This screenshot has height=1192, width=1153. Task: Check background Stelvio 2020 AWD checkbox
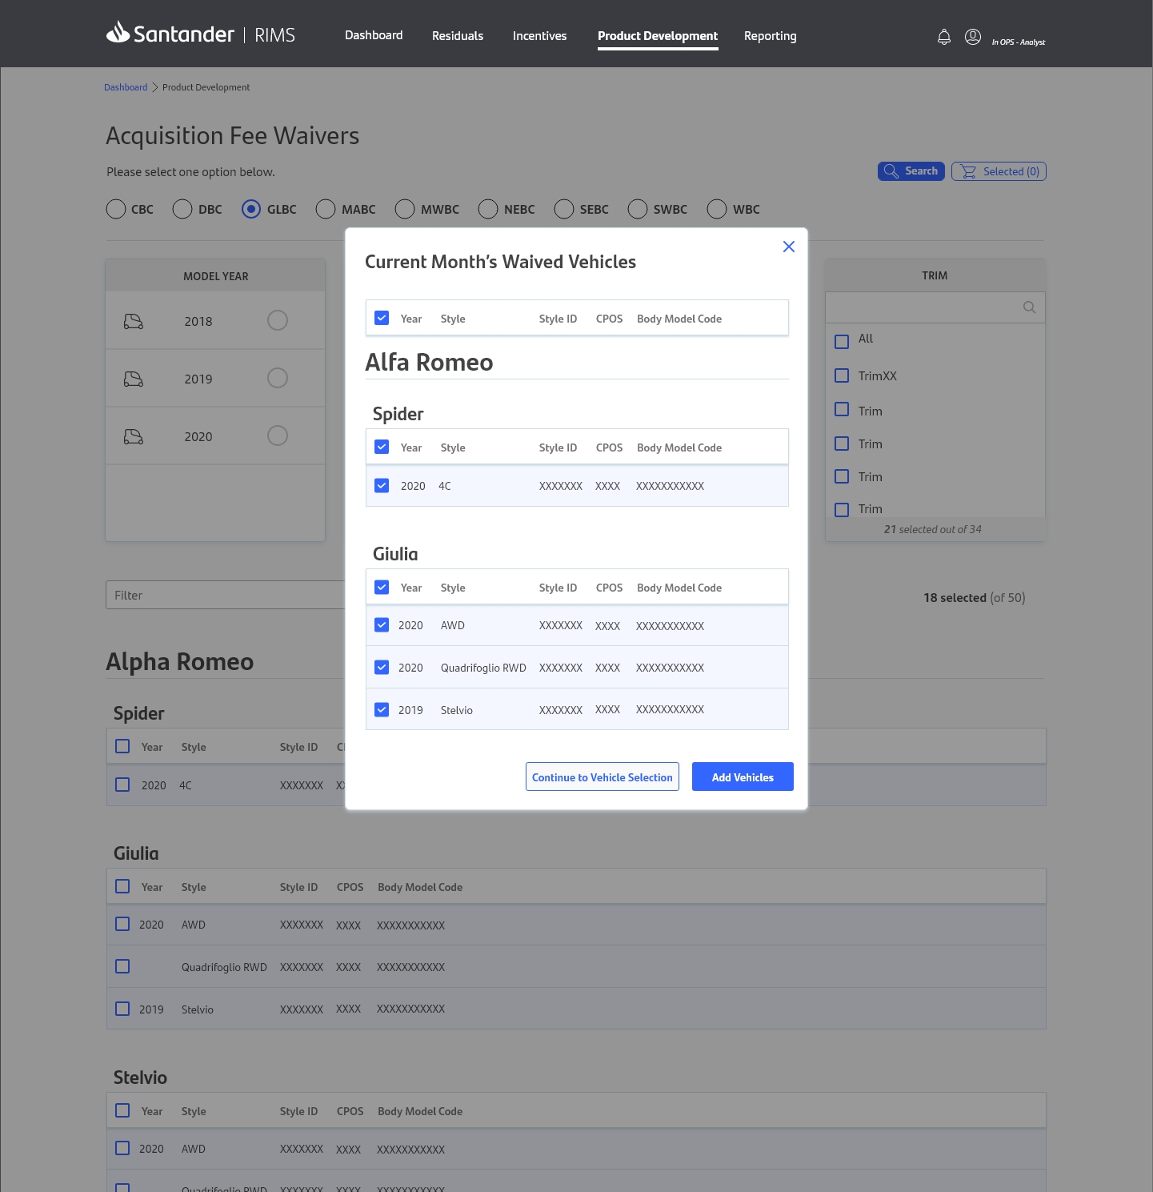(122, 1148)
